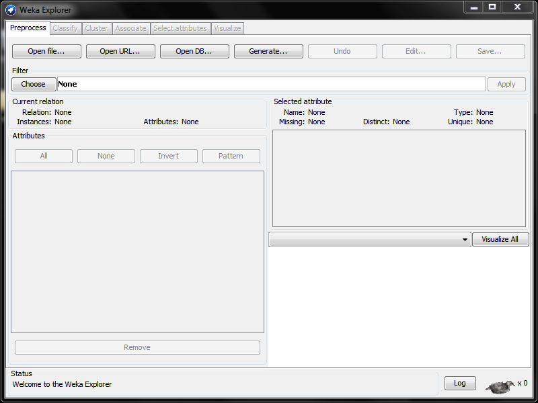This screenshot has height=403, width=538.
Task: Open the Associate tab
Action: [x=130, y=28]
